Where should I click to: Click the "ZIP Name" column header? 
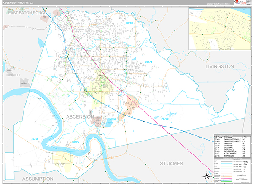[228, 137]
